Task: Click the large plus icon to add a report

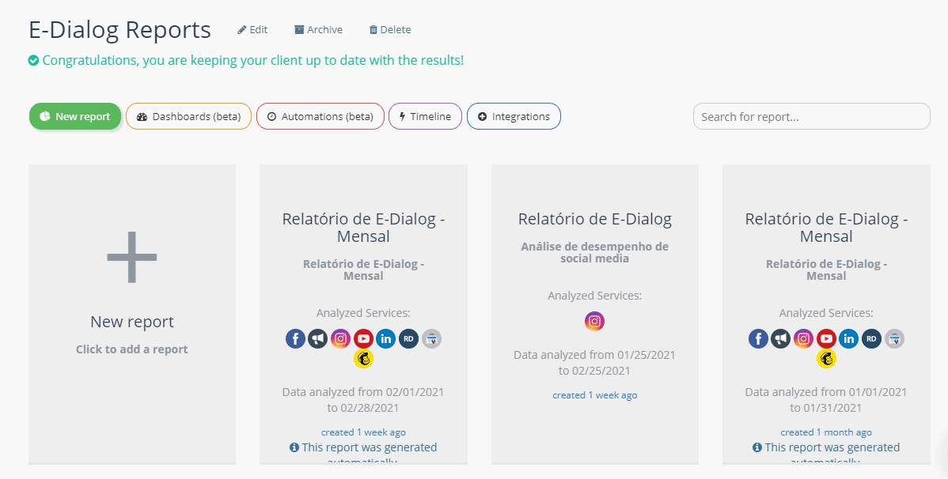Action: 132,257
